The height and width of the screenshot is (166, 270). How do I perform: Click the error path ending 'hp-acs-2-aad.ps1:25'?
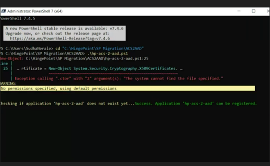(87, 58)
